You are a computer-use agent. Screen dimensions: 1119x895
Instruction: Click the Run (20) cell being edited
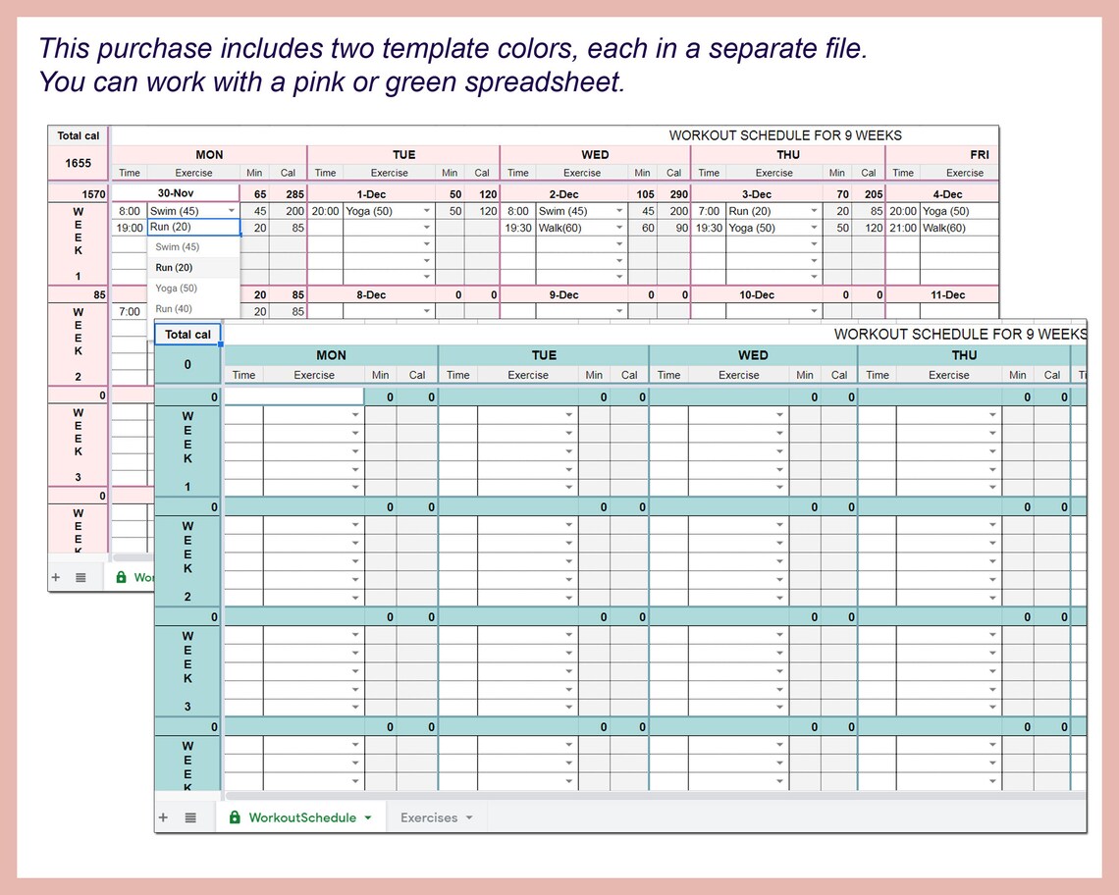(193, 227)
